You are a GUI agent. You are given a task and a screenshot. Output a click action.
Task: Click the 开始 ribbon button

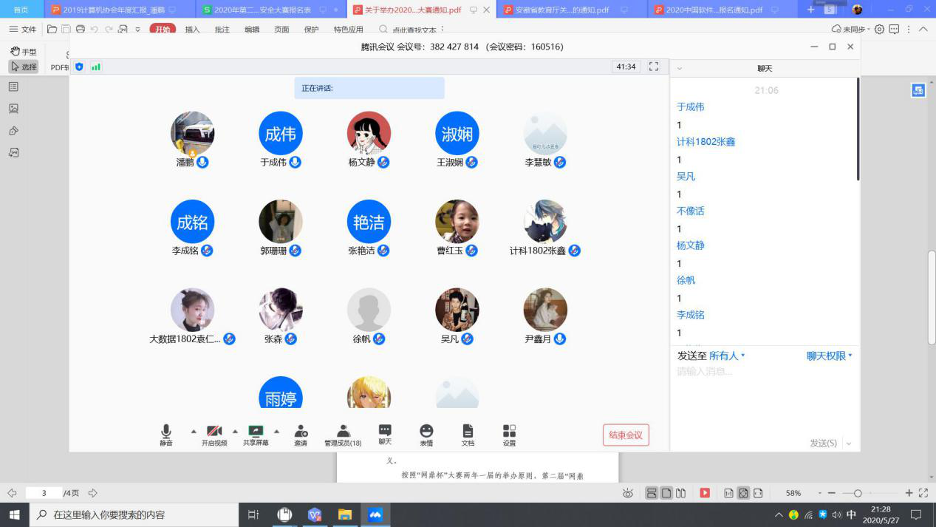tap(163, 30)
